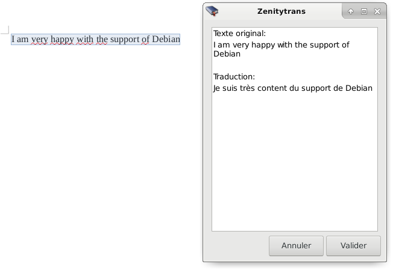This screenshot has height=270, width=393.
Task: Click the empty area of the translation text box
Action: [295, 162]
